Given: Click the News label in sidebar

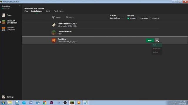Looking at the screenshot, I should 9,15.
